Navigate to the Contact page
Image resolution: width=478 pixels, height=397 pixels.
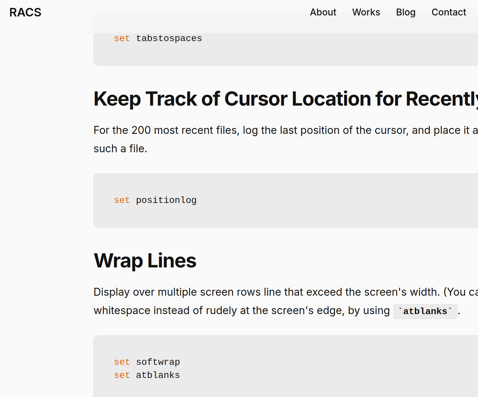(x=448, y=12)
